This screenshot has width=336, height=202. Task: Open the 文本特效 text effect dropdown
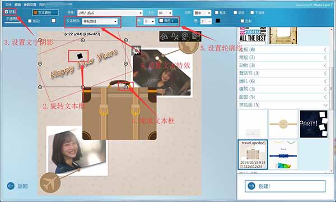100,21
